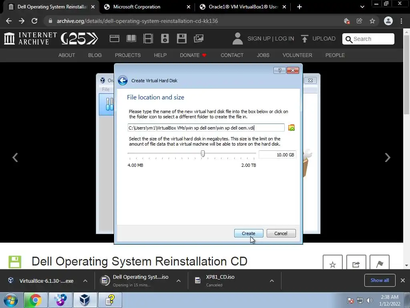410x308 pixels.
Task: Switch to the Microsoft Corporation tab
Action: (137, 7)
